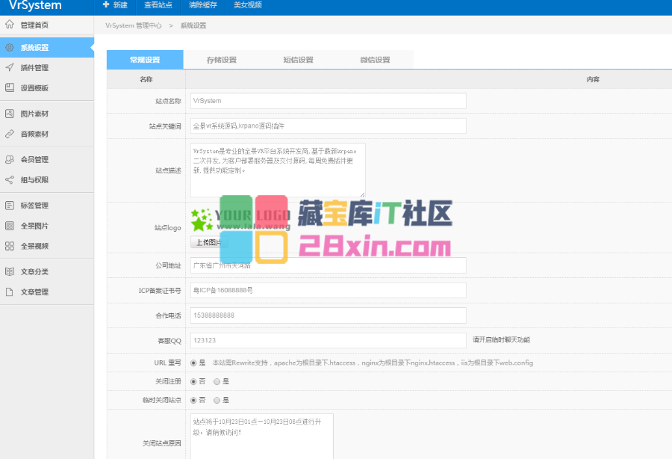The width and height of the screenshot is (672, 459).
Task: Switch to the 短信设置 tab
Action: 298,60
